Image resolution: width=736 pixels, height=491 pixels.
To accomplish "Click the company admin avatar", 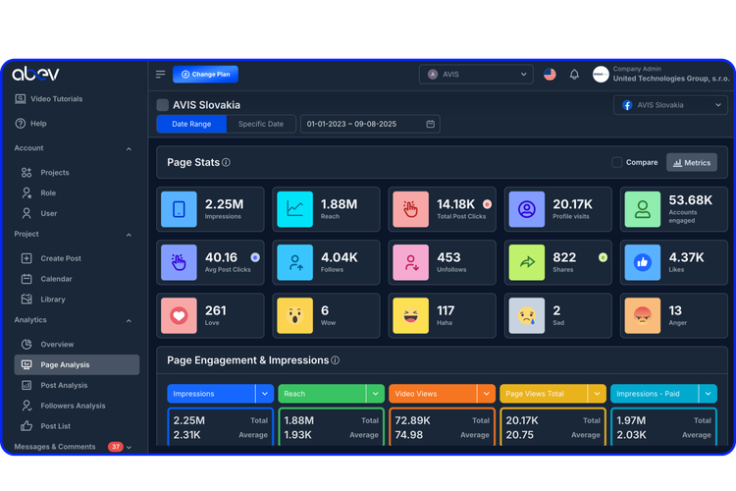I will point(601,75).
